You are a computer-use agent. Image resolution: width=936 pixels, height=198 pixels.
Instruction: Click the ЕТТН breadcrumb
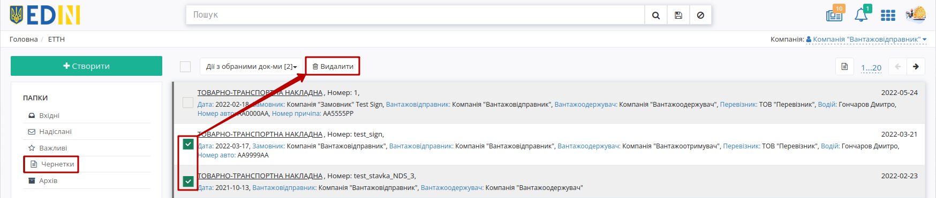pyautogui.click(x=56, y=39)
